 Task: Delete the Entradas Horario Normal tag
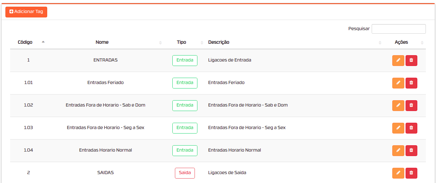(x=411, y=151)
